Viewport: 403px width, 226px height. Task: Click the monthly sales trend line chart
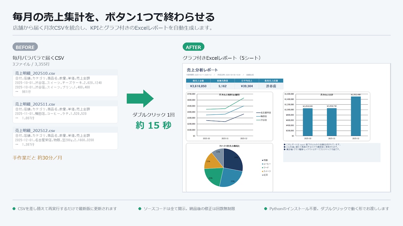point(230,116)
